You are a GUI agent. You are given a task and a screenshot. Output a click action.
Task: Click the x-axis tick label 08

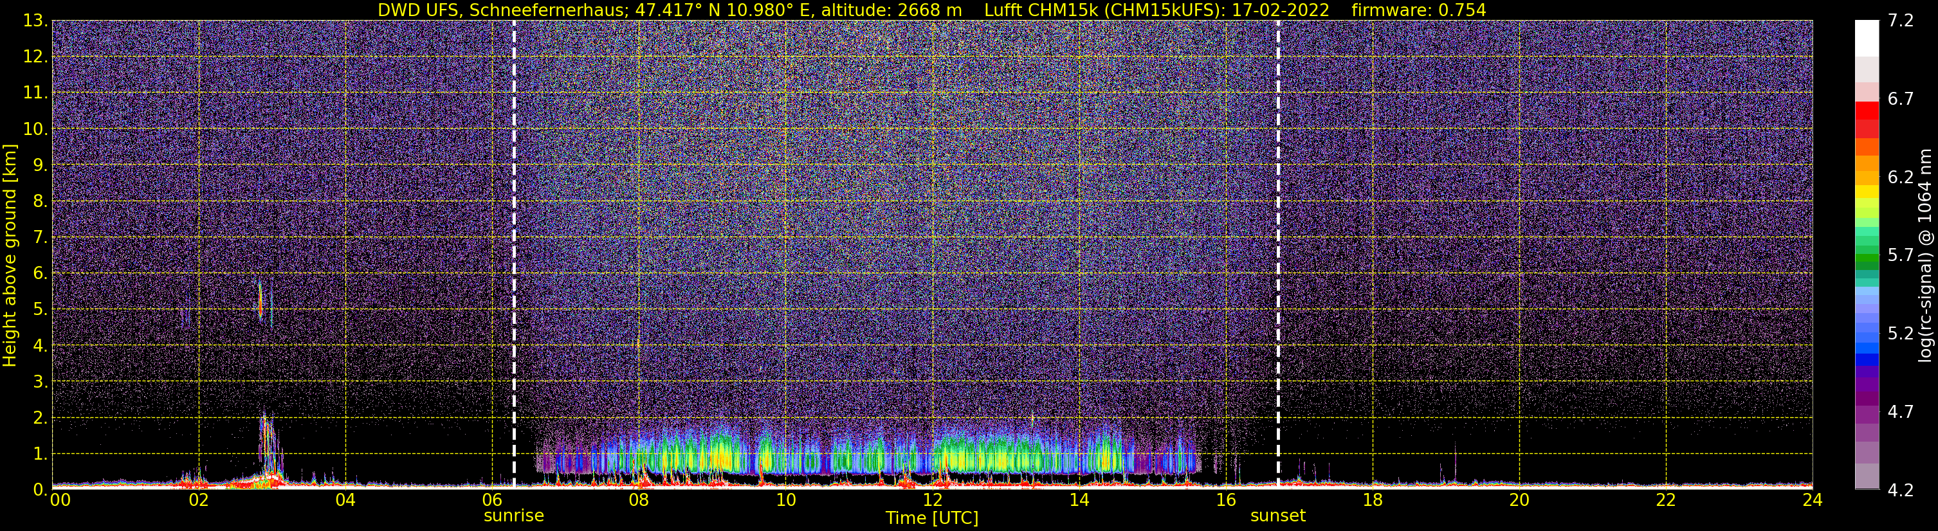point(639,500)
